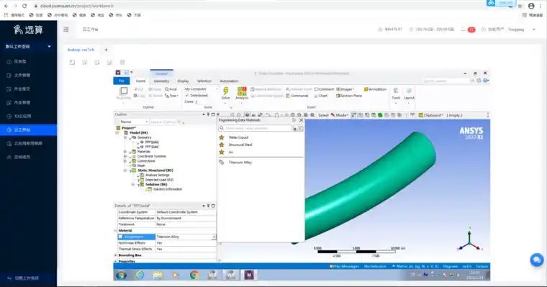Select Water Liquid material

point(239,137)
